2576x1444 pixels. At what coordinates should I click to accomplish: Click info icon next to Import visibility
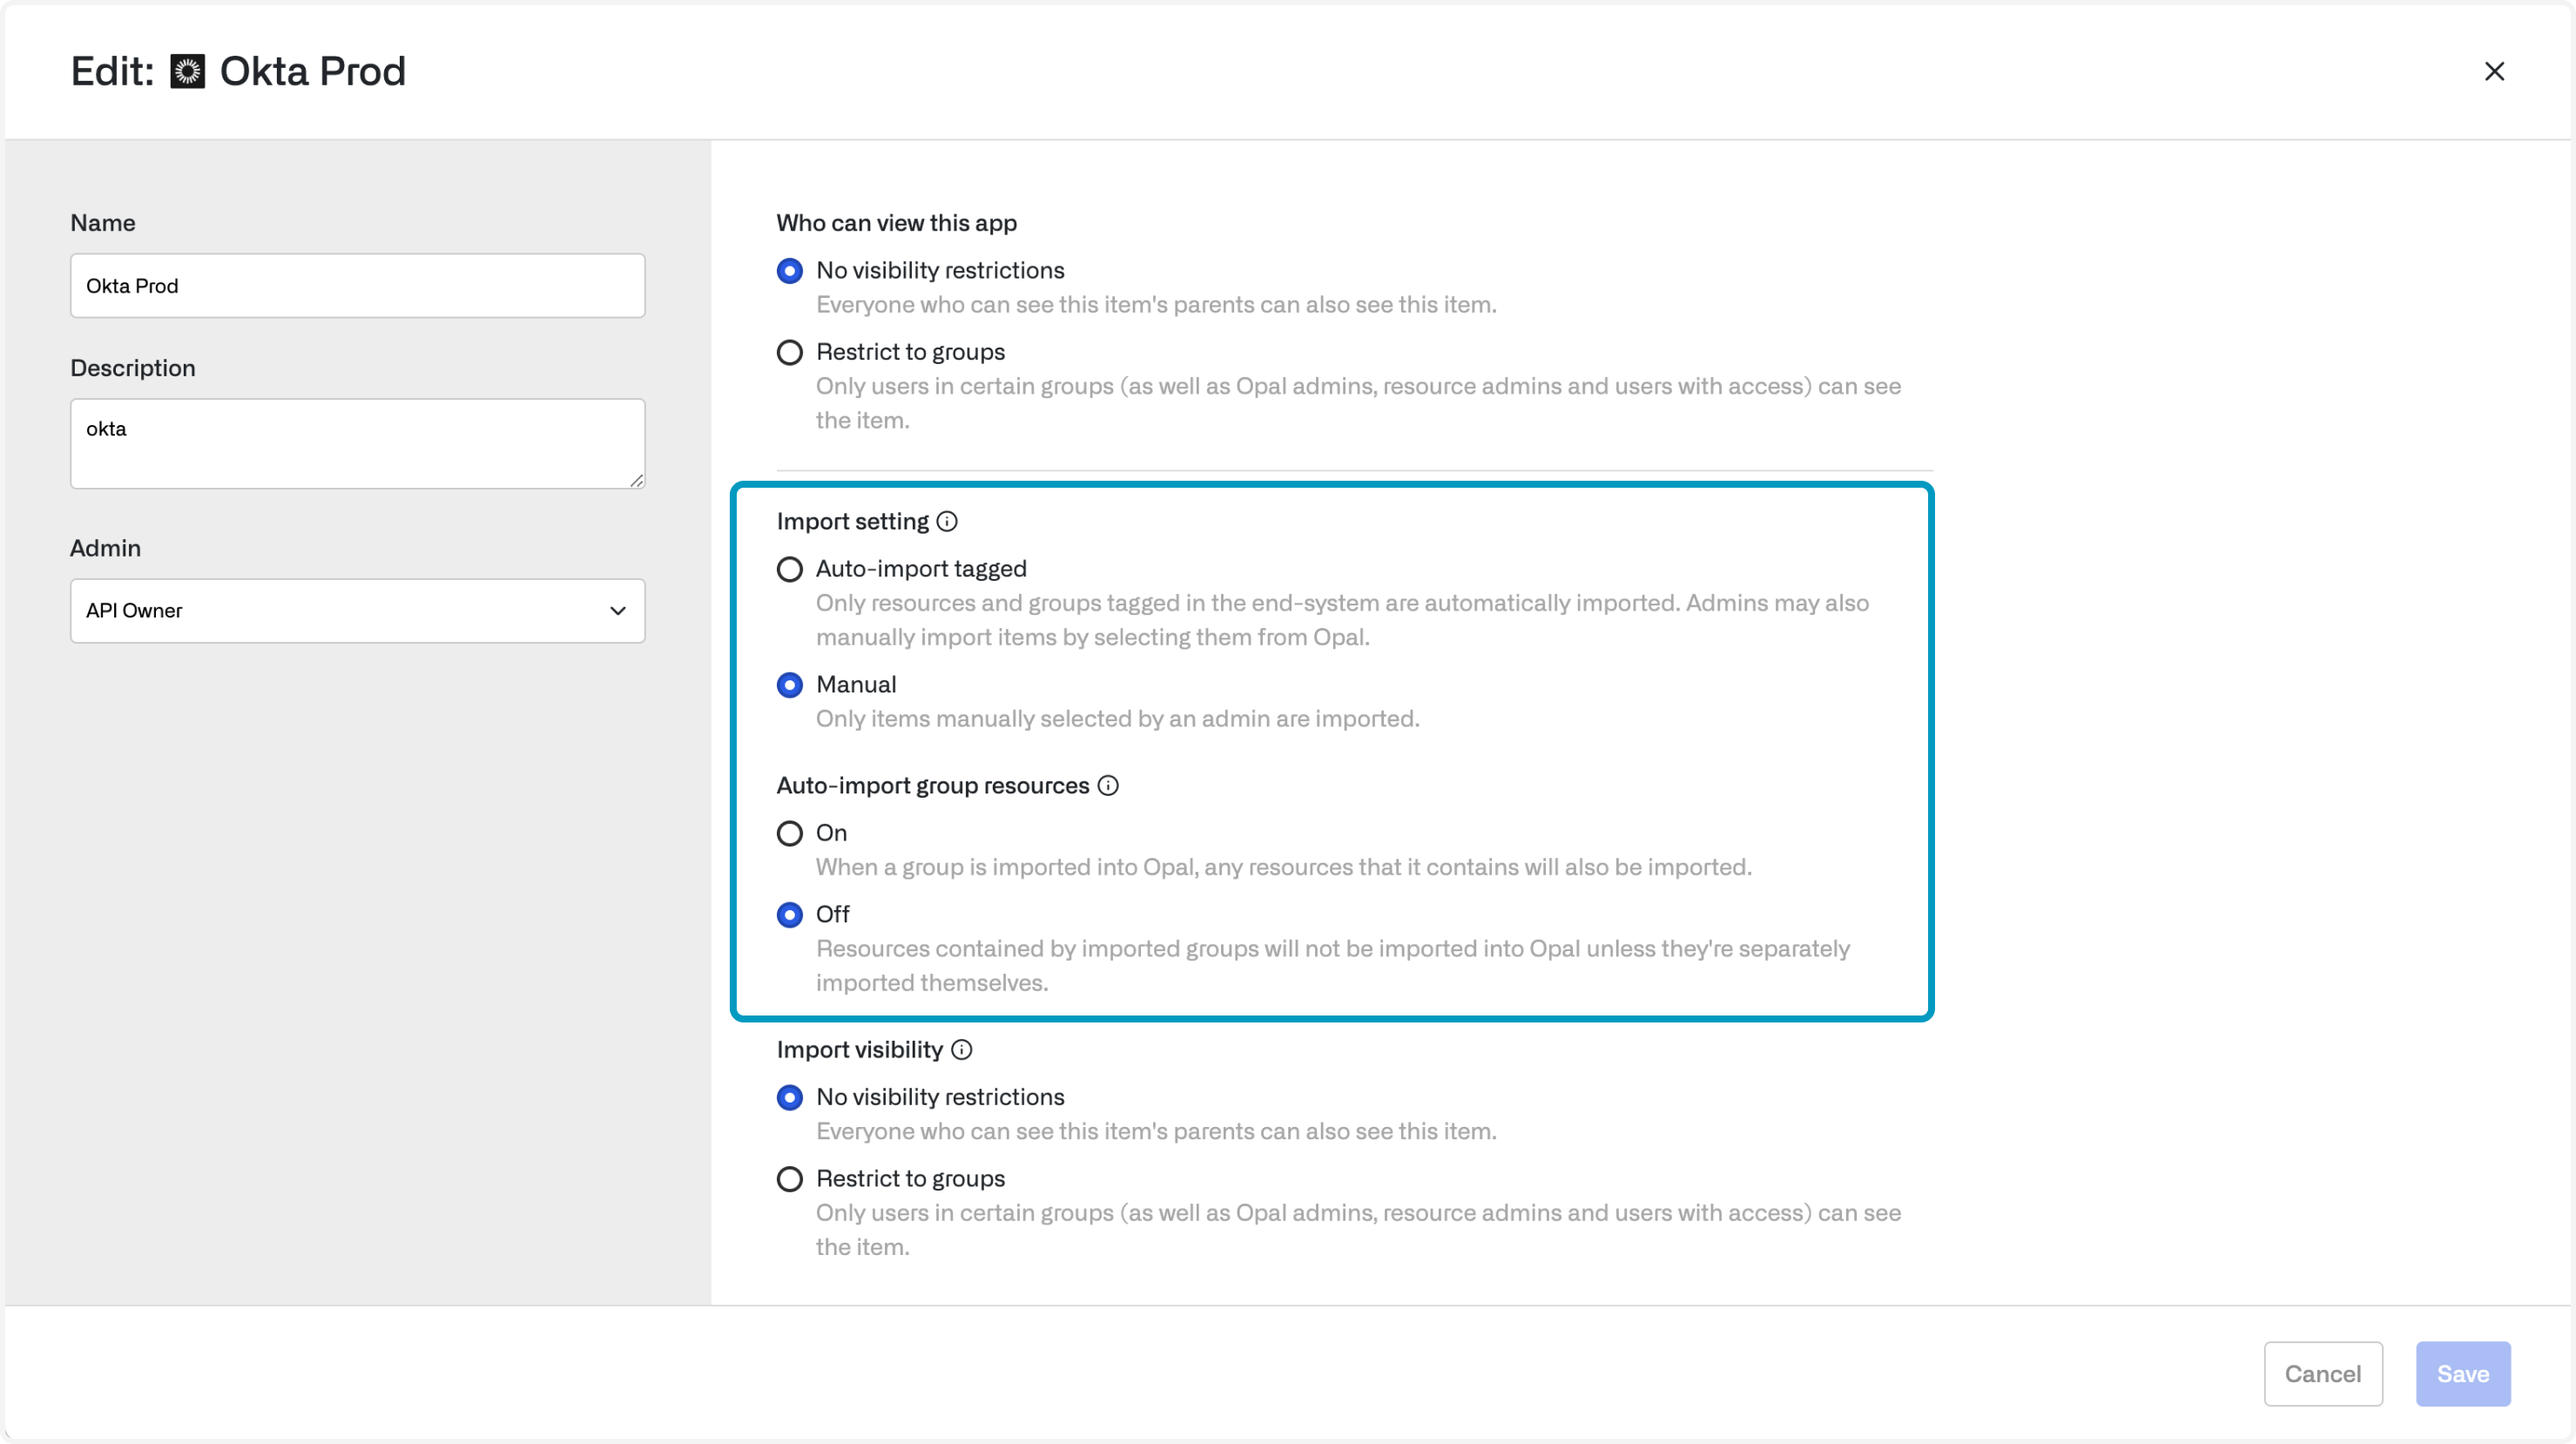tap(961, 1049)
